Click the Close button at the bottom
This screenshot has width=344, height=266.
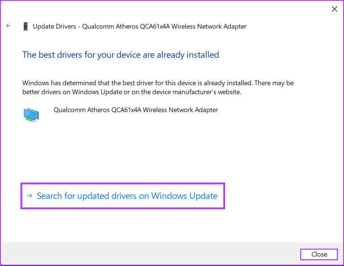(x=319, y=254)
